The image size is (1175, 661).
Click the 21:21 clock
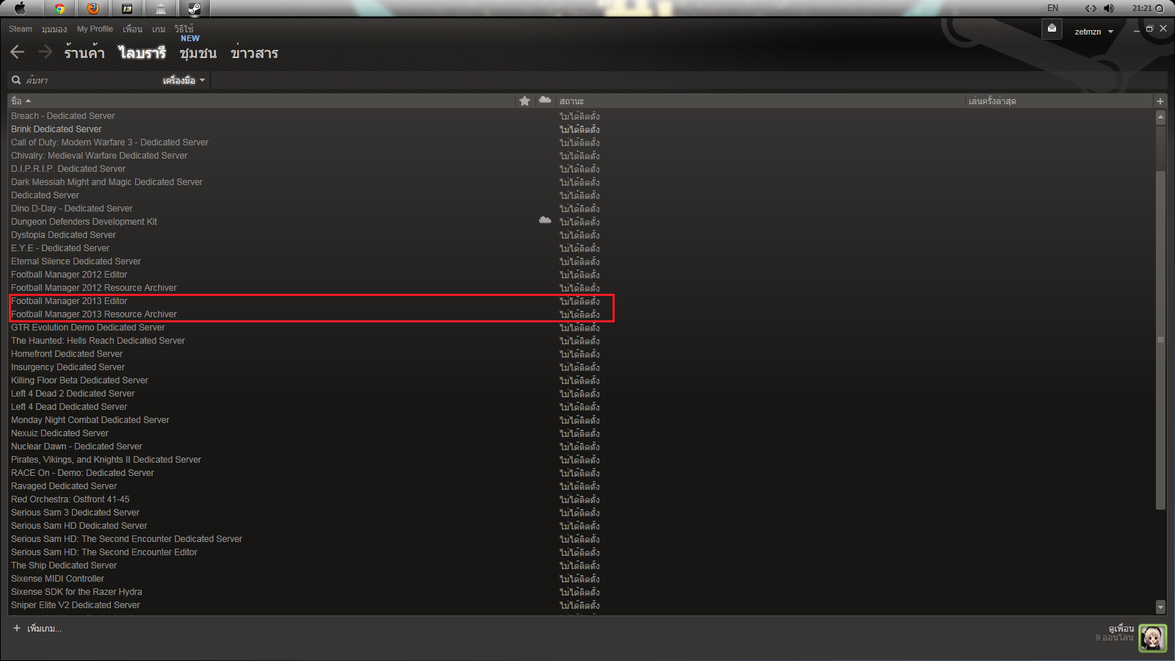(1142, 8)
